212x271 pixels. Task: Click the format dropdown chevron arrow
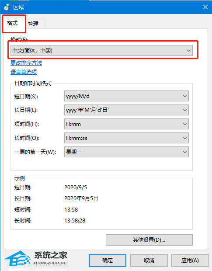click(189, 51)
